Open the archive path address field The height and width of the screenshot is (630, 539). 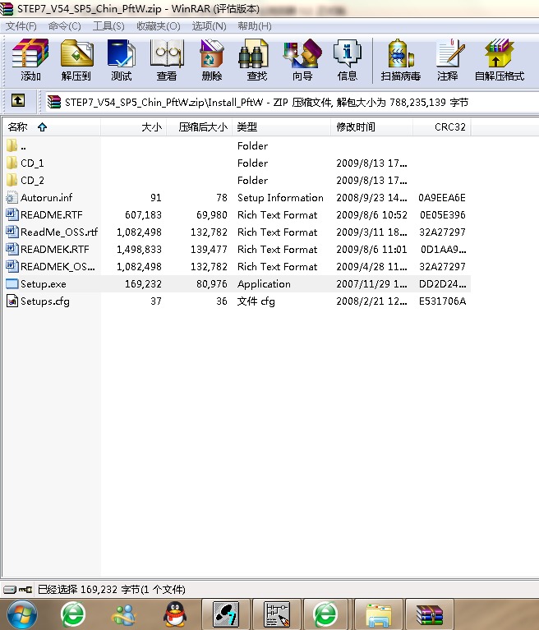click(288, 102)
